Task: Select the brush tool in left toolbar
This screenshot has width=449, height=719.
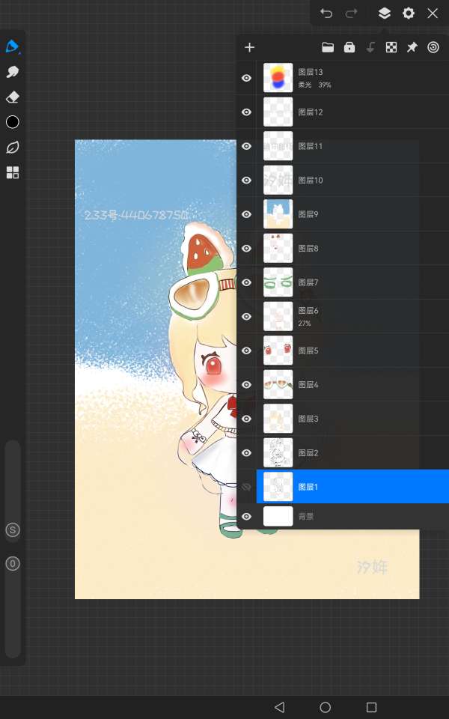Action: (12, 46)
